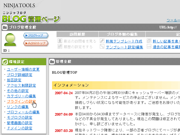Viewport: 180px width, 135px height.
Task: Click the NINJA TOOLS logo
Action: (19, 6)
